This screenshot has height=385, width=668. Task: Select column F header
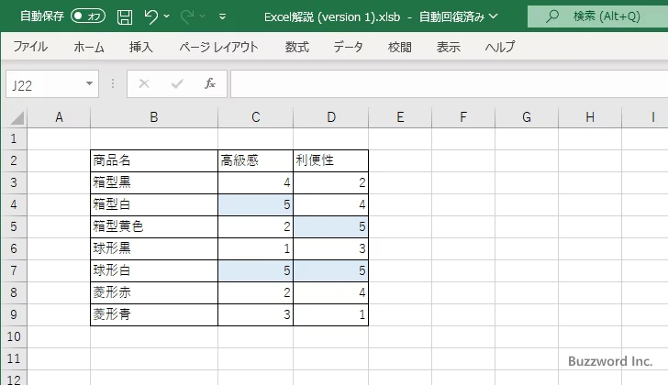463,117
